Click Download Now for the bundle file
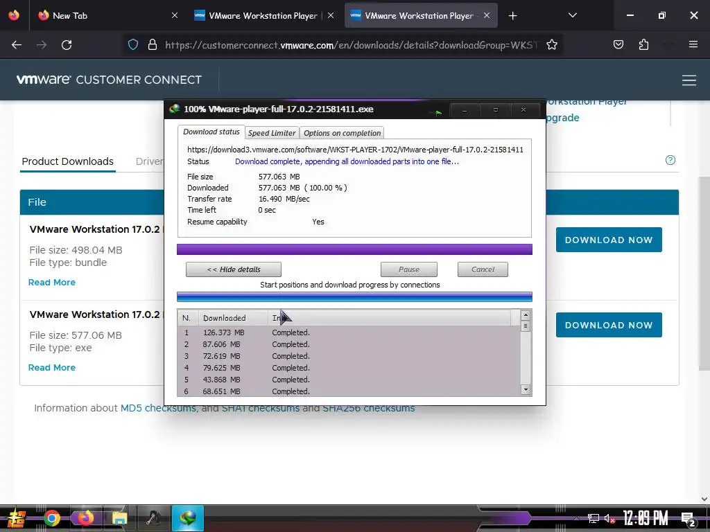 (609, 240)
